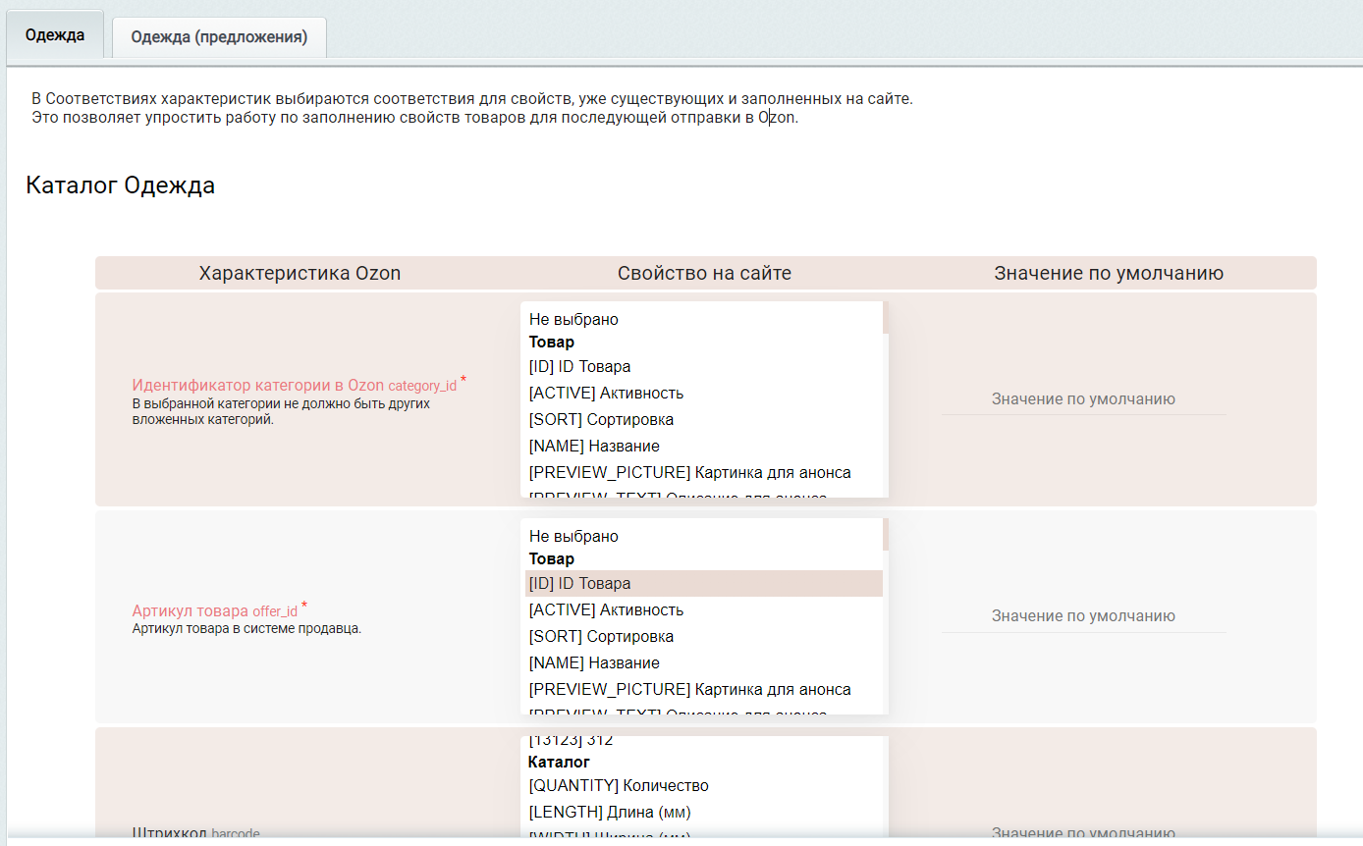Focus default value field for offer_id
Screen dimensions: 1363x846
pyautogui.click(x=1083, y=616)
